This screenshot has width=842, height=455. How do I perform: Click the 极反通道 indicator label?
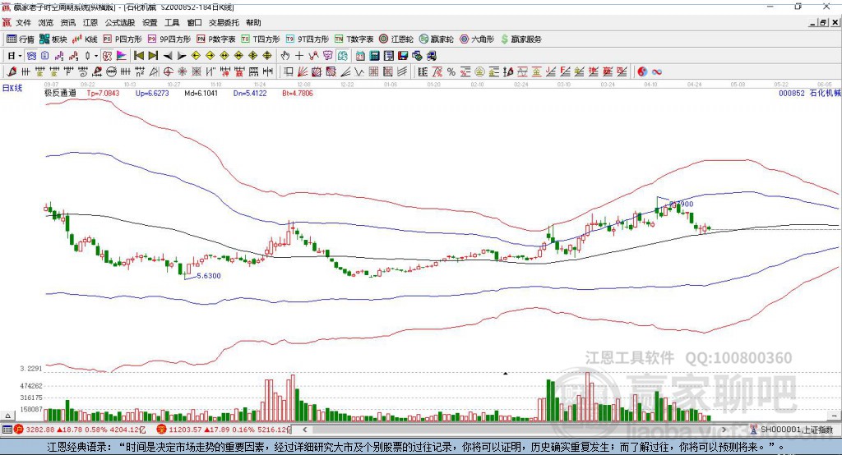click(x=61, y=93)
